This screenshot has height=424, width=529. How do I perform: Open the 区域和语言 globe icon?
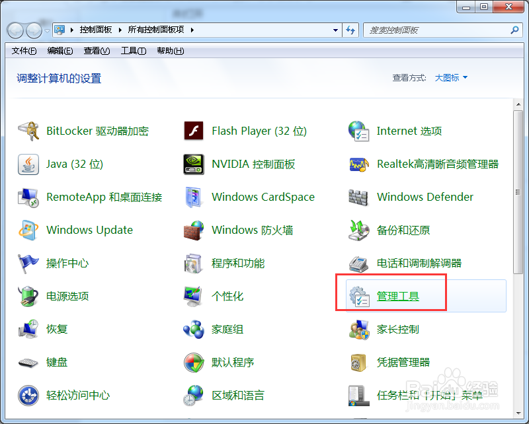[194, 396]
